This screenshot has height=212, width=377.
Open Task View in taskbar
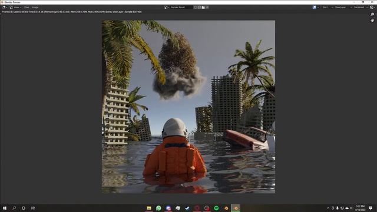[x=33, y=208]
